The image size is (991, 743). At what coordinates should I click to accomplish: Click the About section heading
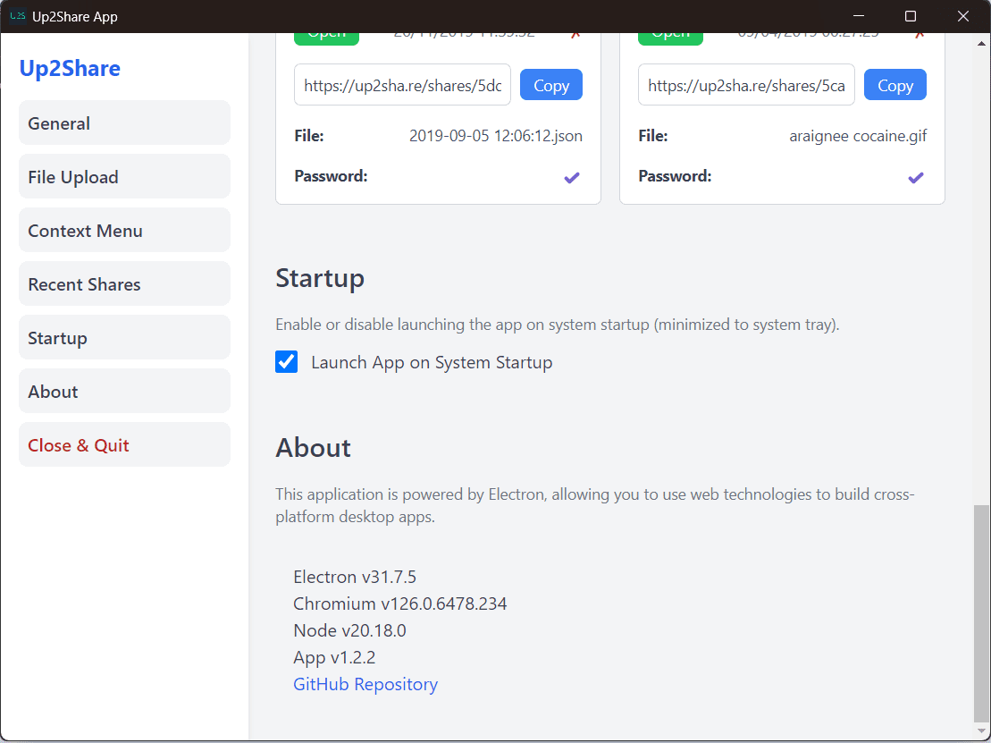313,448
